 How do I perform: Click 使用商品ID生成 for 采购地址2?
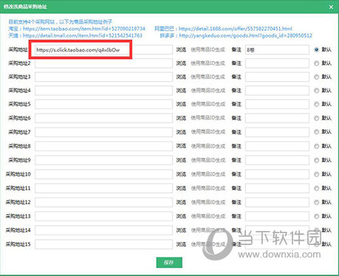208,63
